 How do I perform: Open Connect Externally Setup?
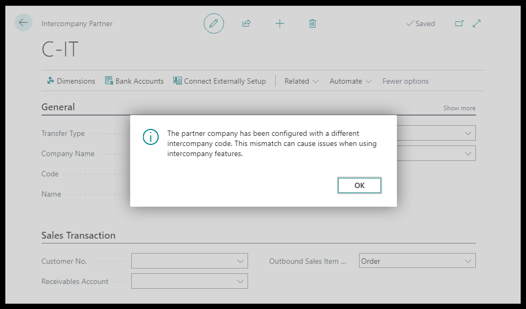219,81
